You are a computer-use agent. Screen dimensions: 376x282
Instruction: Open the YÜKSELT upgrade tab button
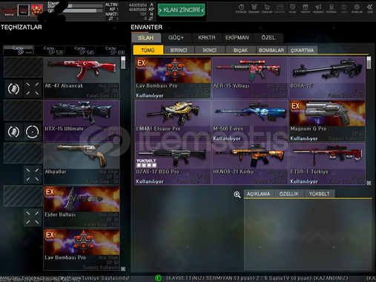tap(320, 194)
